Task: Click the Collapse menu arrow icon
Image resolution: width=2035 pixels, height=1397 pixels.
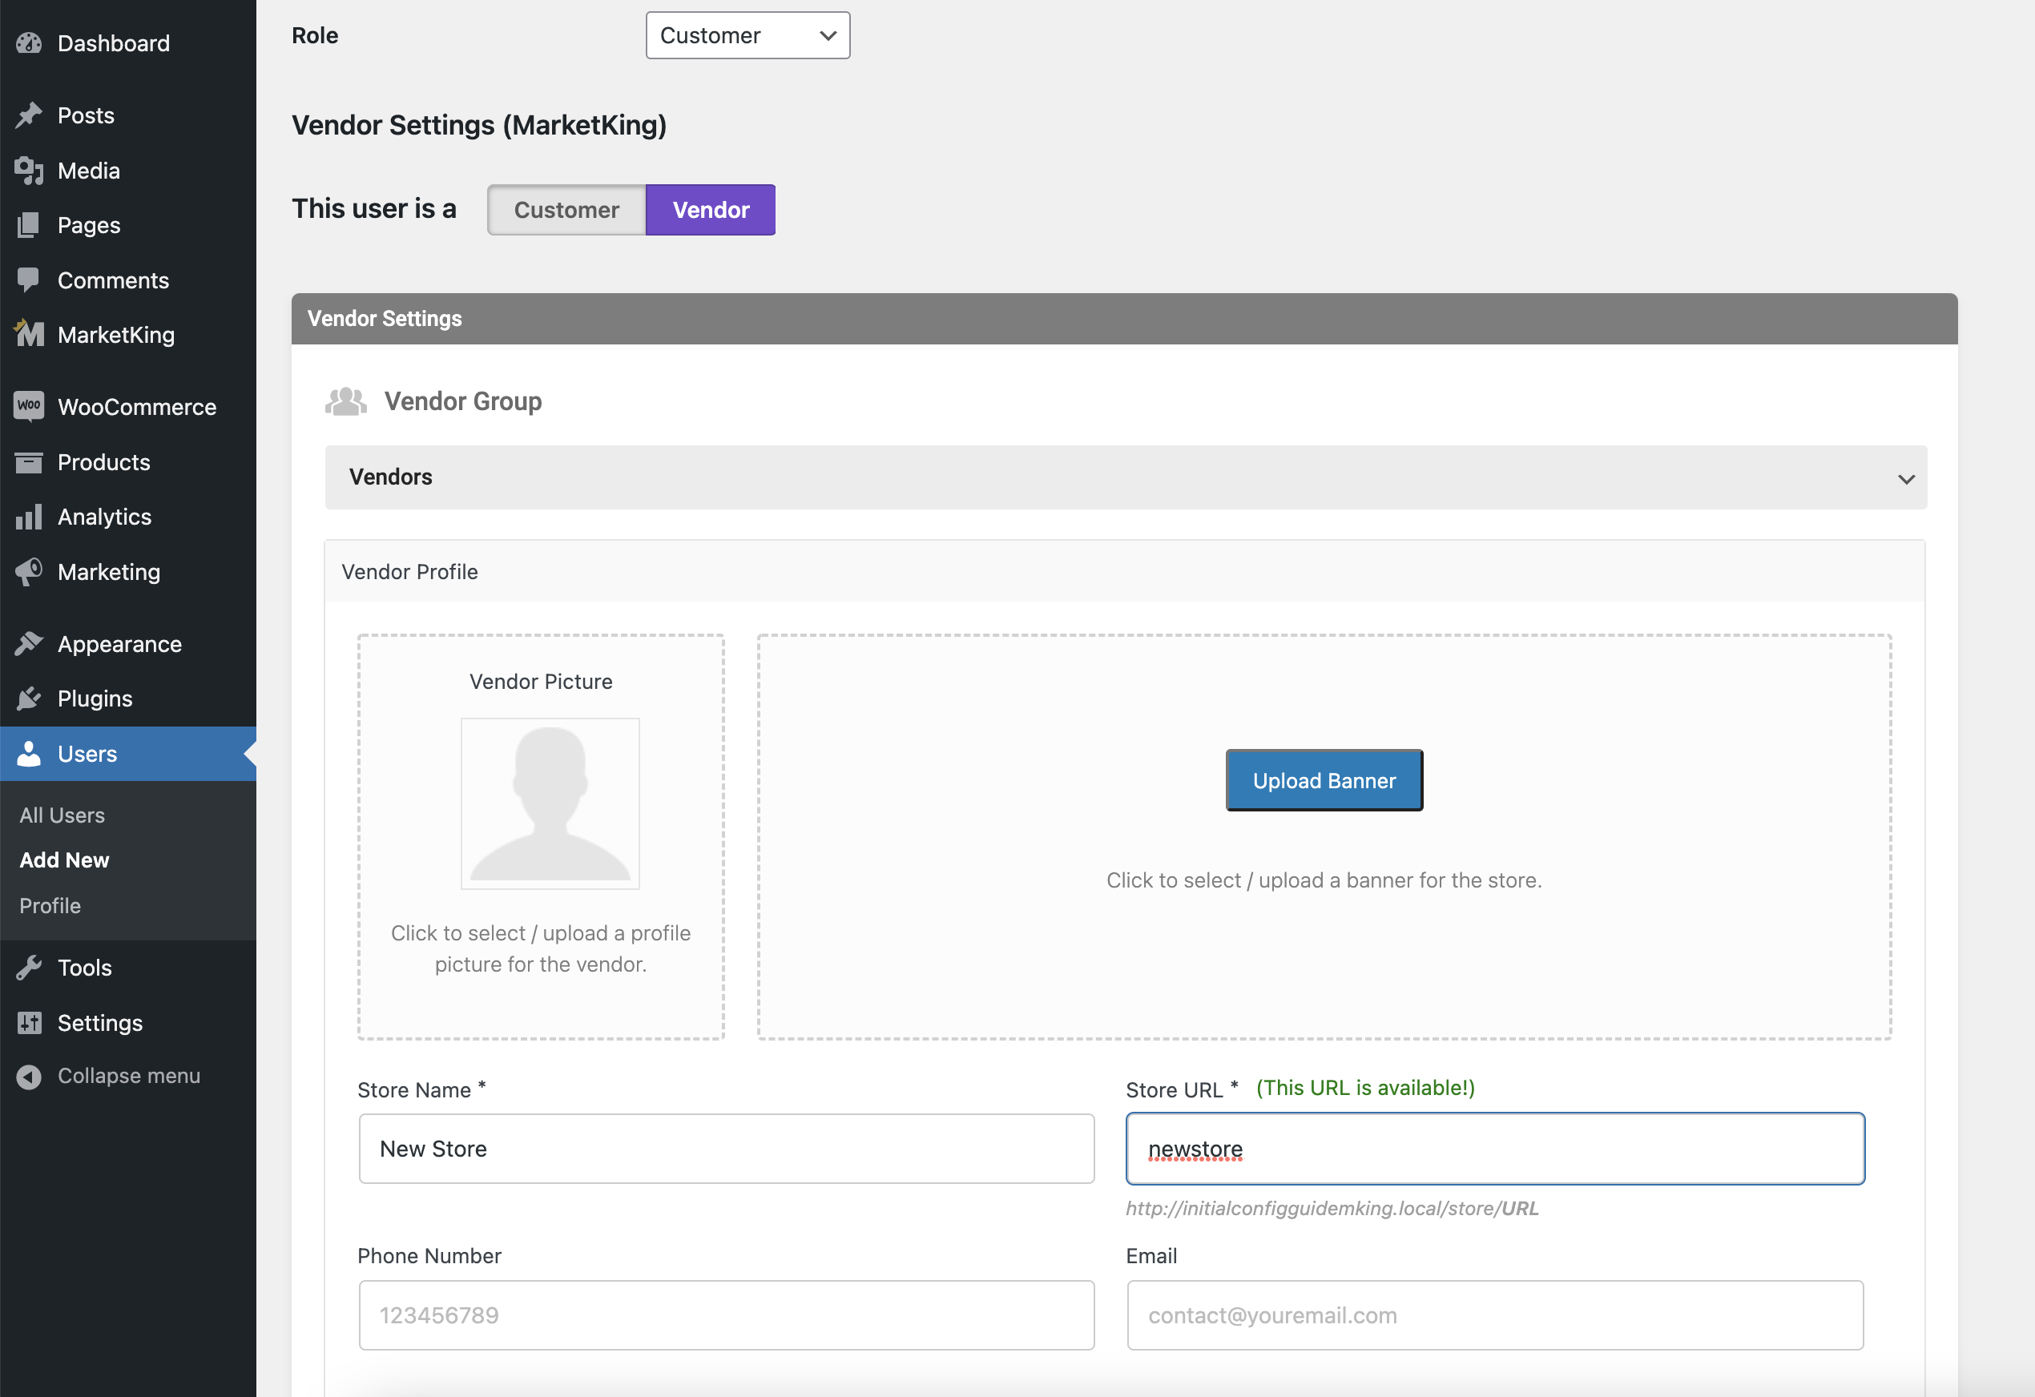Action: 29,1077
